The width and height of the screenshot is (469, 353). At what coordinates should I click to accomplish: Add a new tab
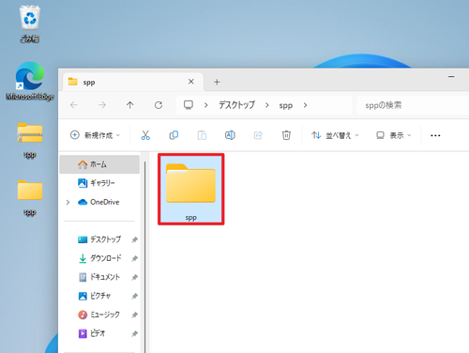coord(217,82)
